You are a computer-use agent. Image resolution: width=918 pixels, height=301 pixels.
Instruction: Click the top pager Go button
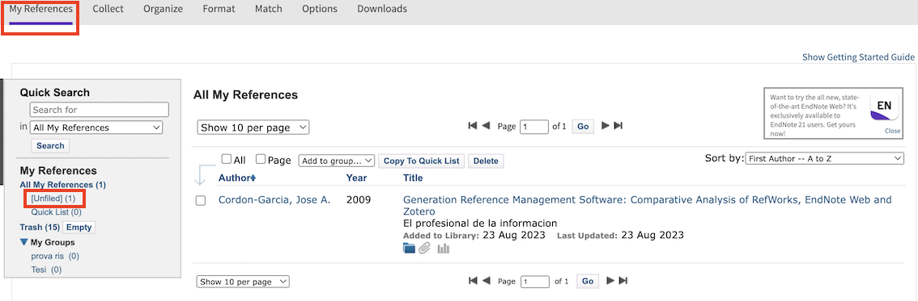click(583, 126)
